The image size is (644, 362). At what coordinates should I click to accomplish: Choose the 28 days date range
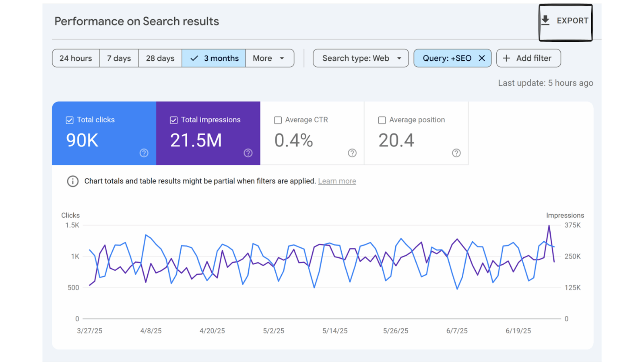[160, 58]
